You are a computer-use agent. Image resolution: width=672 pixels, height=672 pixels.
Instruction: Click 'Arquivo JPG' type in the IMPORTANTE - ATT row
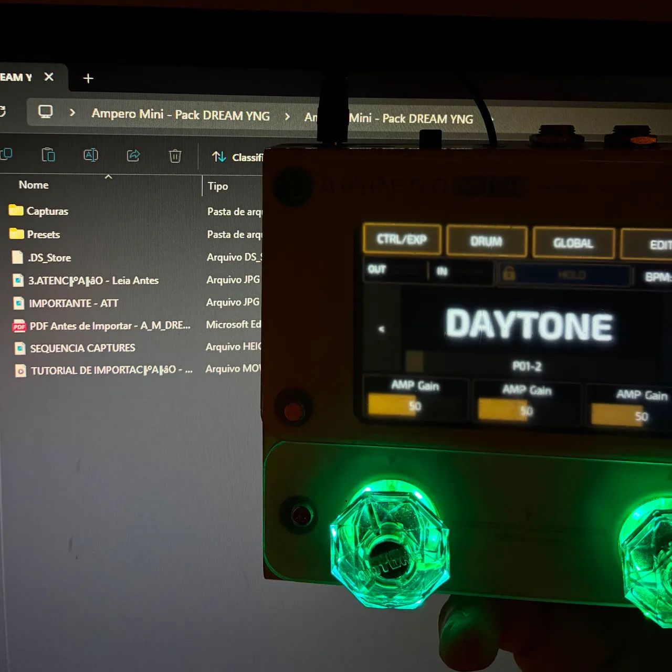[x=233, y=302]
